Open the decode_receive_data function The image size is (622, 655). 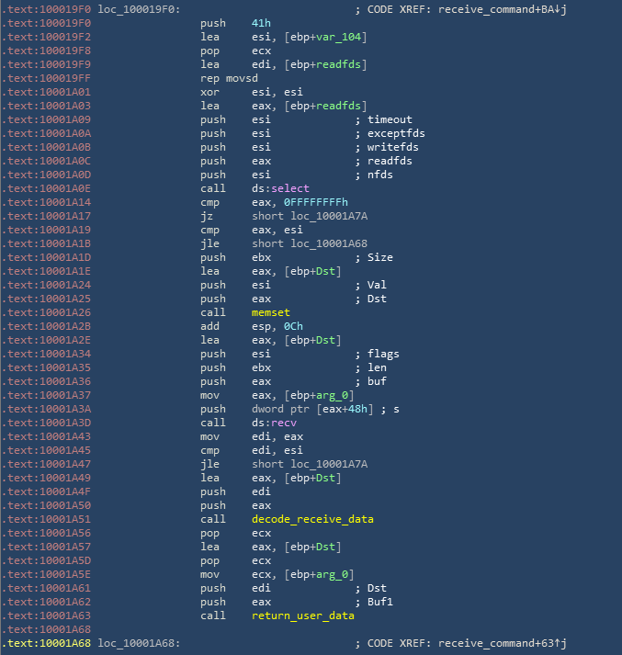312,519
